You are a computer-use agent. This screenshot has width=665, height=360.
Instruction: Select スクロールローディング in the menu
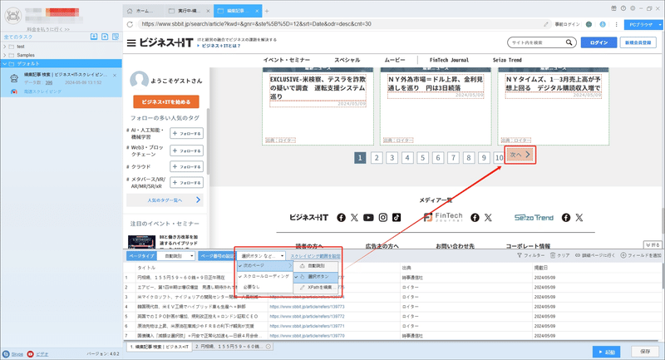pyautogui.click(x=265, y=276)
